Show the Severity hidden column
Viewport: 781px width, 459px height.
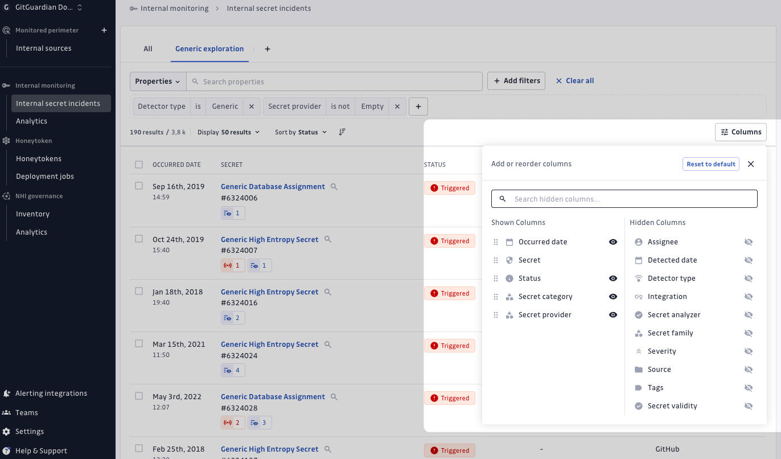click(749, 351)
